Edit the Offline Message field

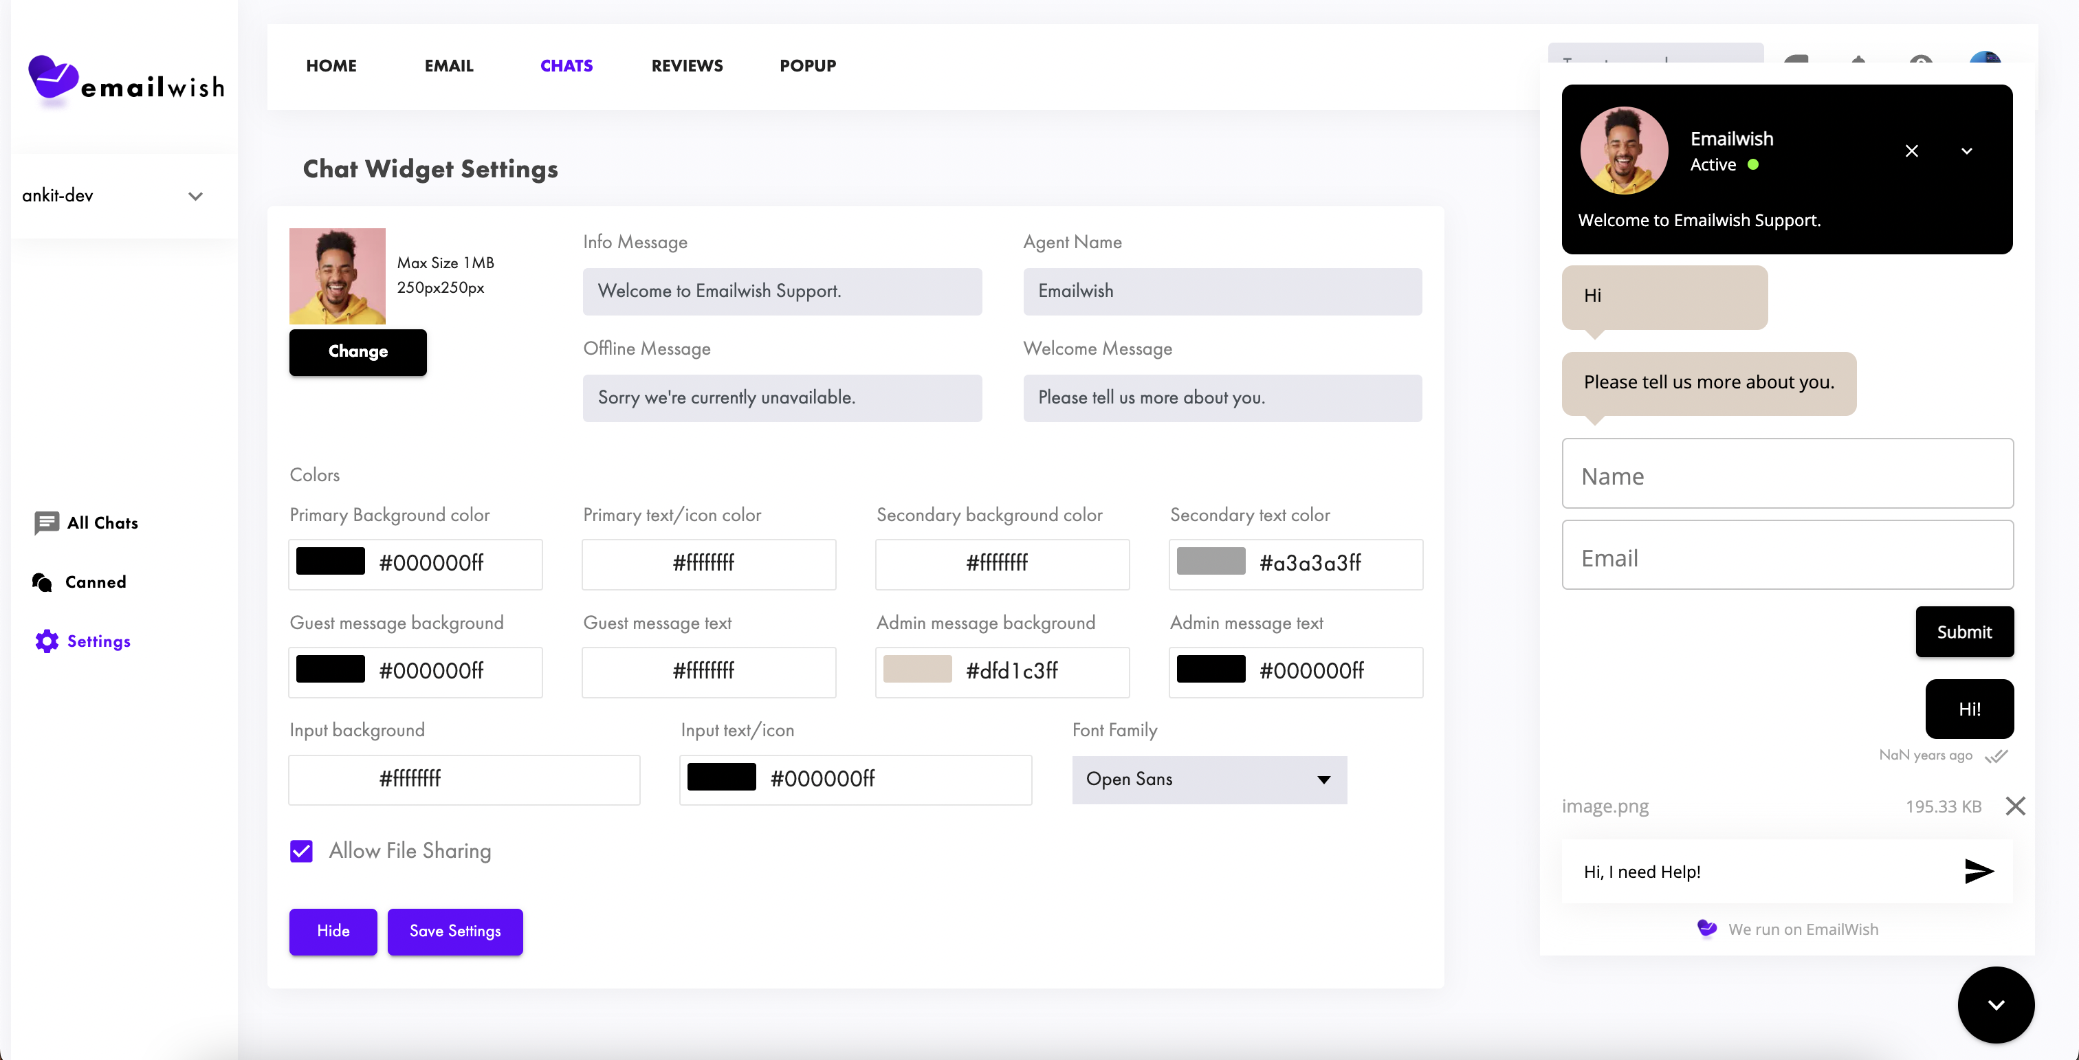[x=782, y=398]
